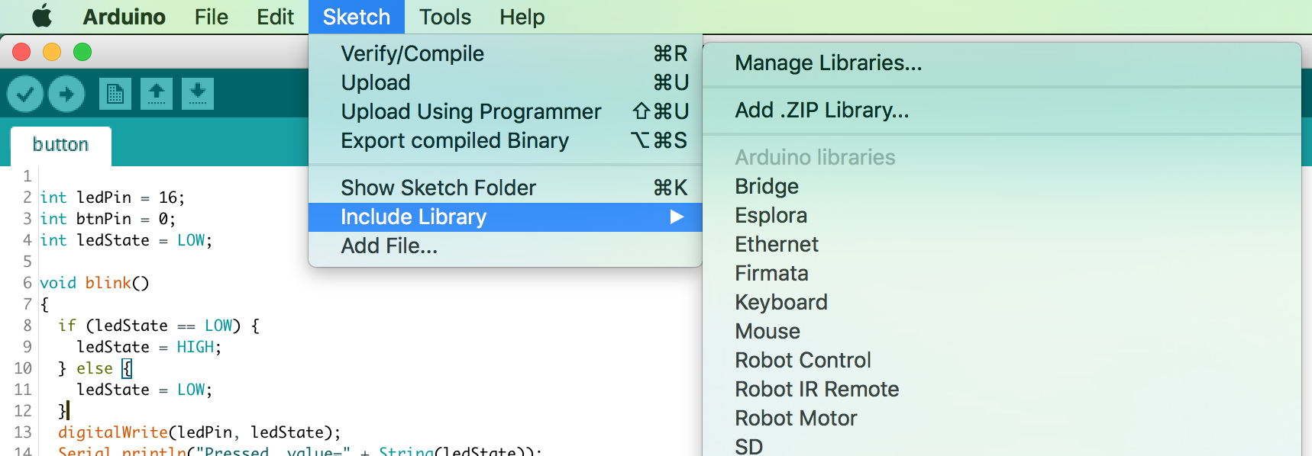Click the Save sketch down-arrow icon
The width and height of the screenshot is (1312, 456).
pos(198,94)
